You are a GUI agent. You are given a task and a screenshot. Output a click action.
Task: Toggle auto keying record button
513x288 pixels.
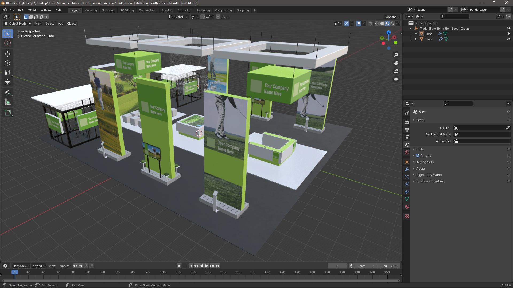(x=179, y=266)
